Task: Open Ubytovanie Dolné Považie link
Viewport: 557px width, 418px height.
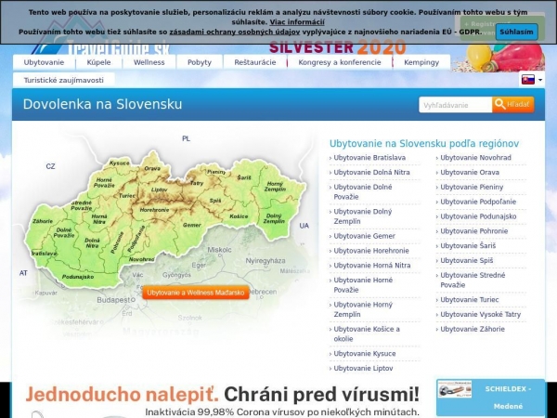Action: tap(363, 191)
